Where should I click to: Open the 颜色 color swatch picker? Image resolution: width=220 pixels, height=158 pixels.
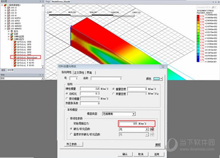point(158,79)
